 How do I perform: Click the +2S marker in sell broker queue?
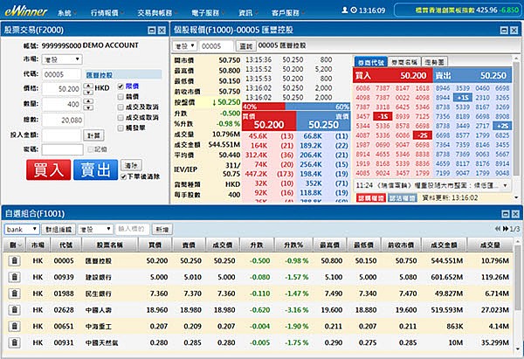[502, 126]
